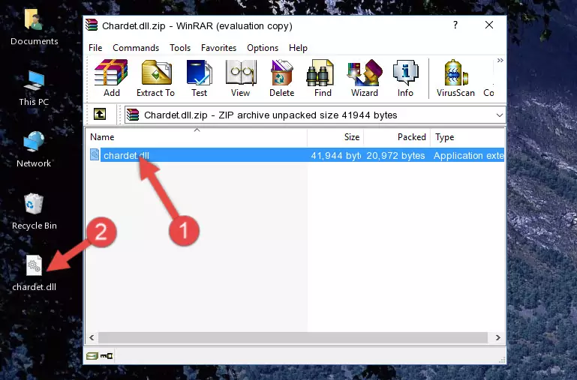Click the disk drive status bar icon
The image size is (577, 380).
click(x=92, y=356)
